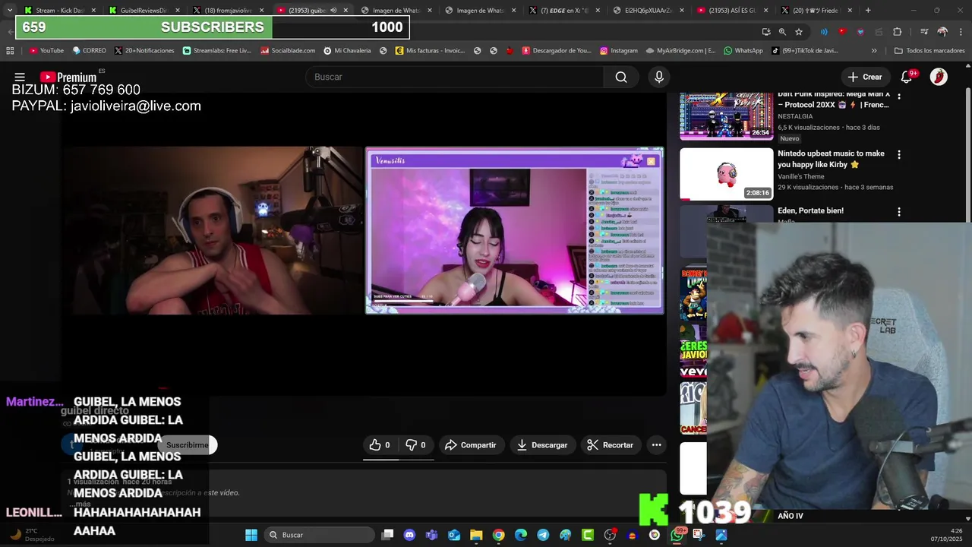The width and height of the screenshot is (972, 547).
Task: Open a new browser tab
Action: pos(868,11)
